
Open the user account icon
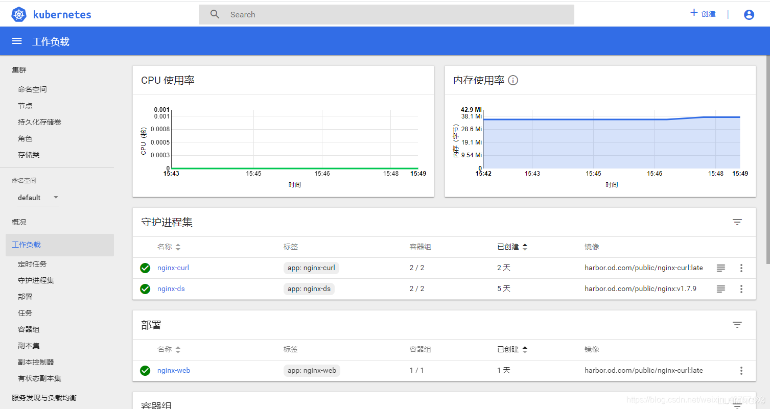point(749,15)
